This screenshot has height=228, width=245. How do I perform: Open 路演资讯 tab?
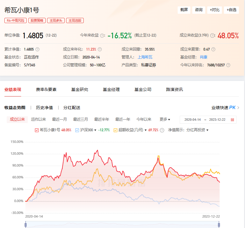[174, 89]
